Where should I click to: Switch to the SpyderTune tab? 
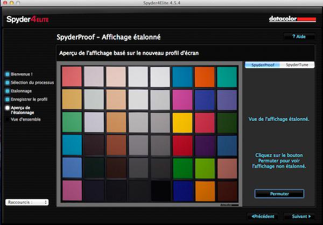tap(298, 65)
